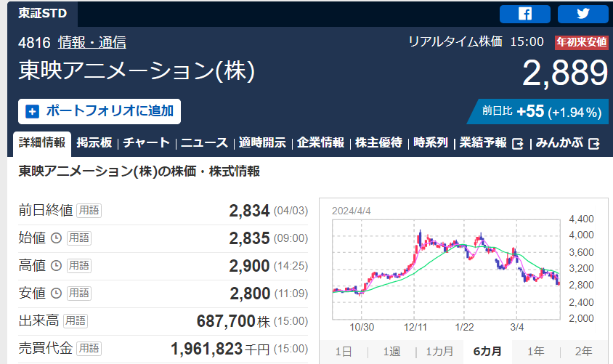The image size is (613, 364).
Task: Open 用語 glossary for 出来高
Action: 76,321
